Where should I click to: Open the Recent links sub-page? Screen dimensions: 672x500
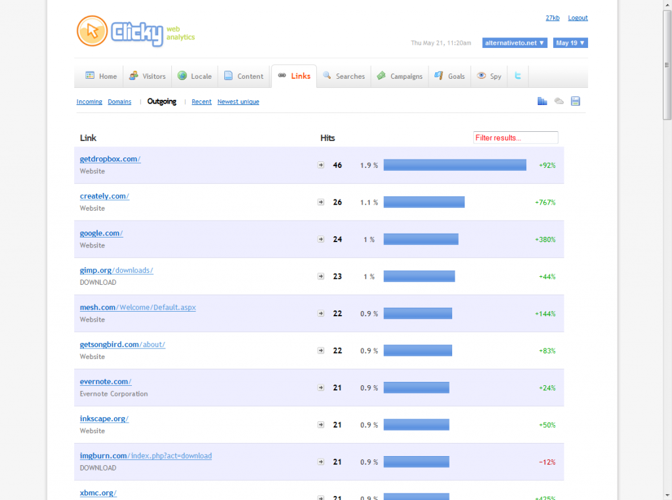coord(201,102)
